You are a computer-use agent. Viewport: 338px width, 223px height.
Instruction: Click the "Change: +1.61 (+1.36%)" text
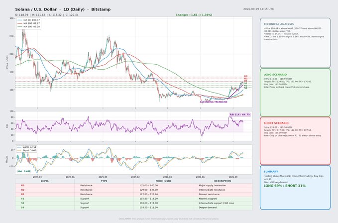coord(194,15)
